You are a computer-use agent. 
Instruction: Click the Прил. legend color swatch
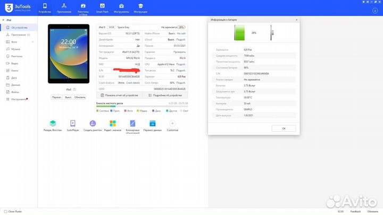pyautogui.click(x=111, y=110)
